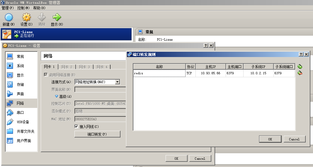Select Network settings page icon
The image size is (313, 167).
(10, 103)
